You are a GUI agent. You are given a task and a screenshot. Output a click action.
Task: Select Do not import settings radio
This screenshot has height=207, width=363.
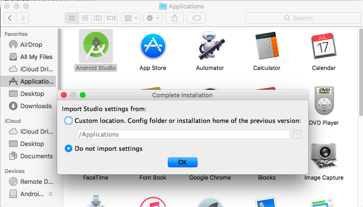point(69,148)
